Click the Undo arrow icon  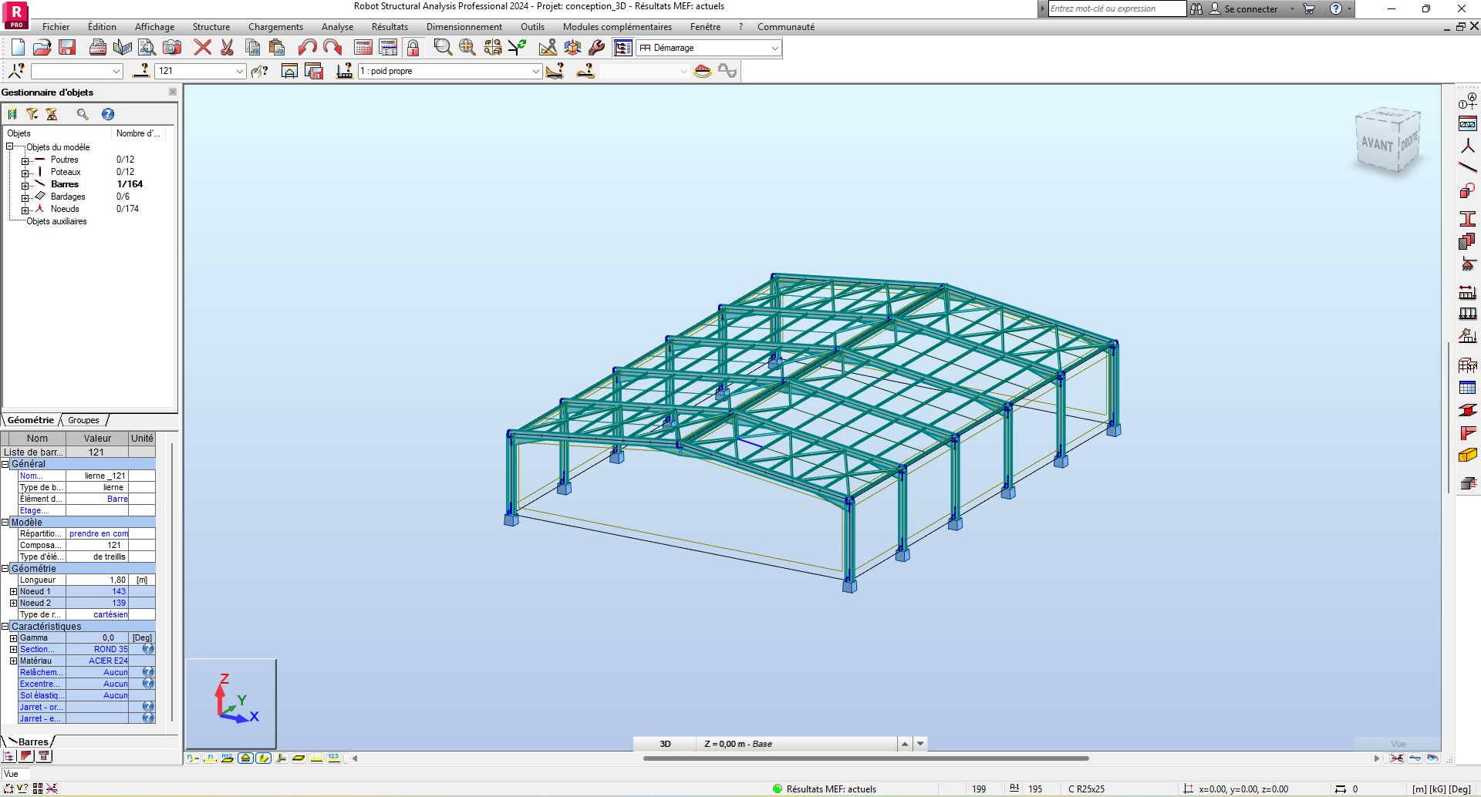tap(307, 48)
